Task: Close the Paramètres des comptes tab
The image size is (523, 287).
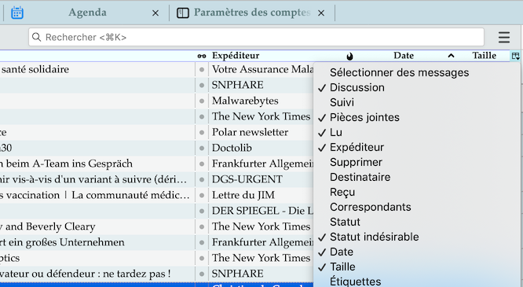Action: pos(321,13)
